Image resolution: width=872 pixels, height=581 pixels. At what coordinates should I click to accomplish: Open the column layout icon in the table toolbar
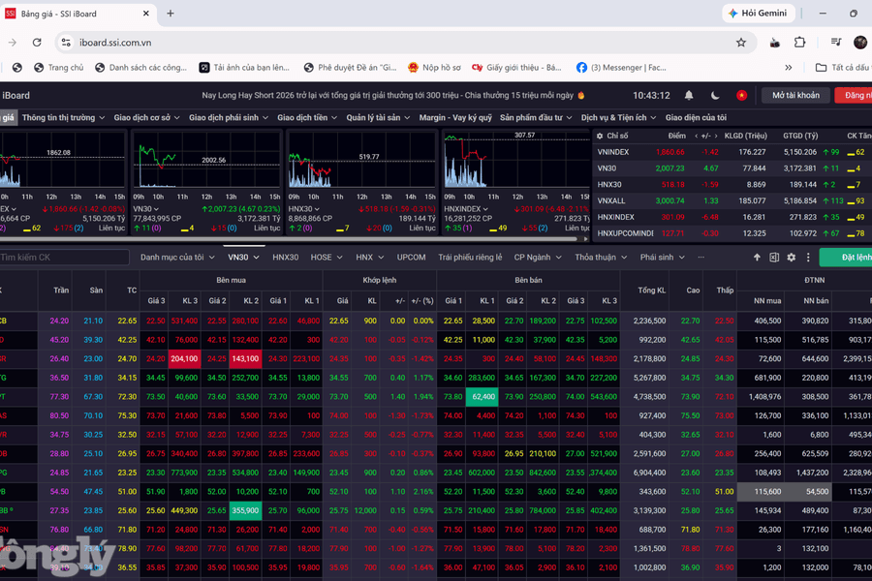774,258
